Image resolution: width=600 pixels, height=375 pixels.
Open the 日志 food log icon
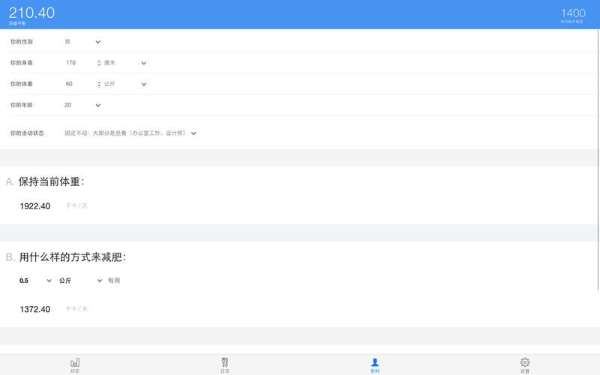point(225,362)
